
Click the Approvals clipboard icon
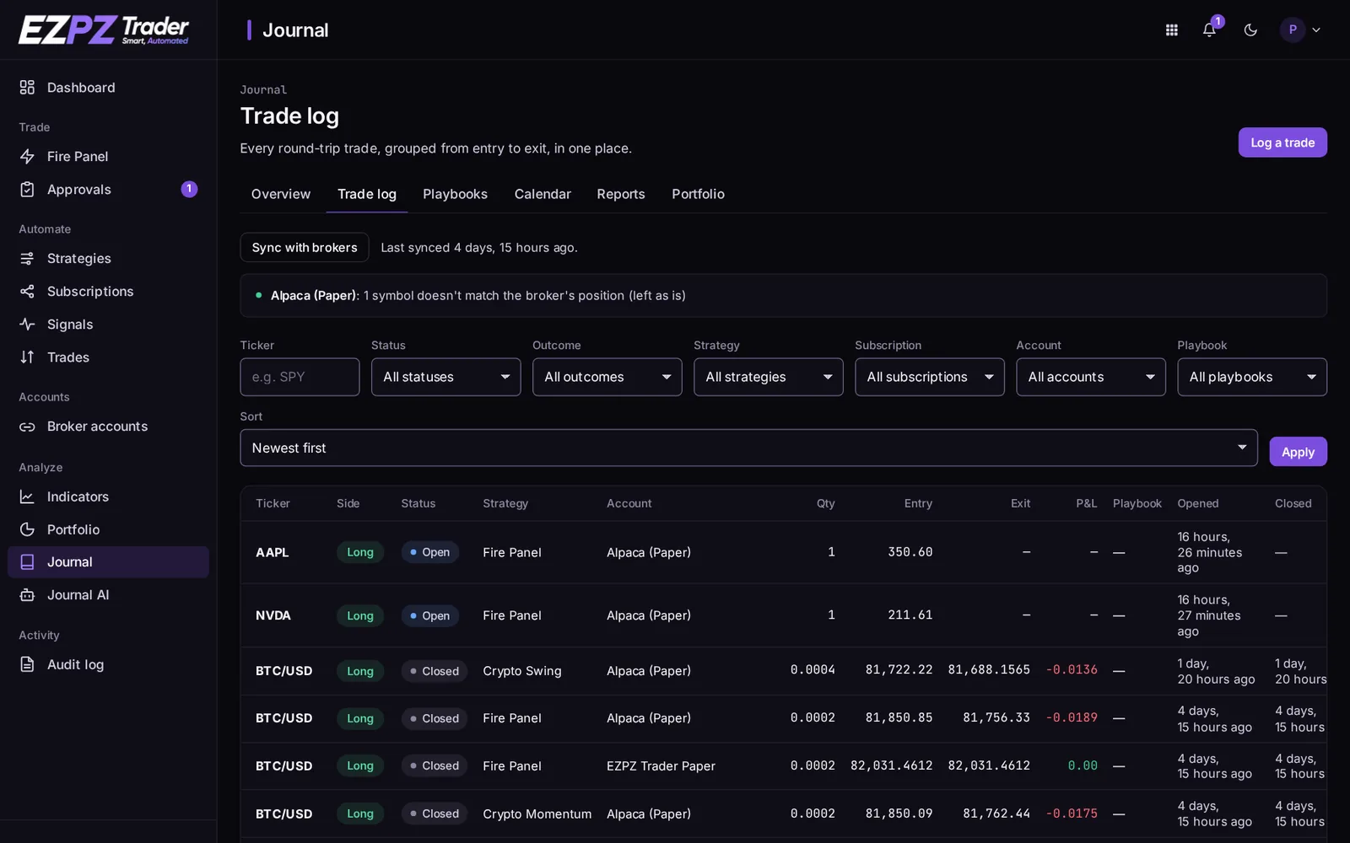pos(27,189)
